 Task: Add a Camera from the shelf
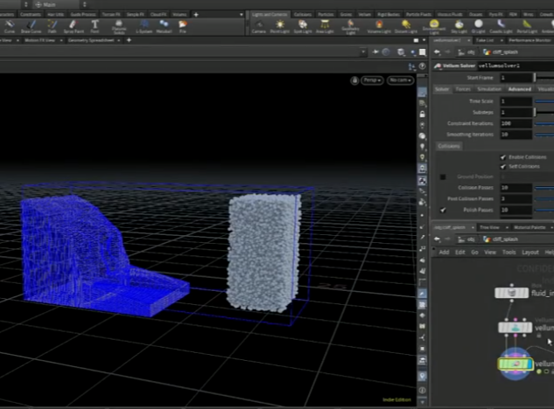coord(259,27)
